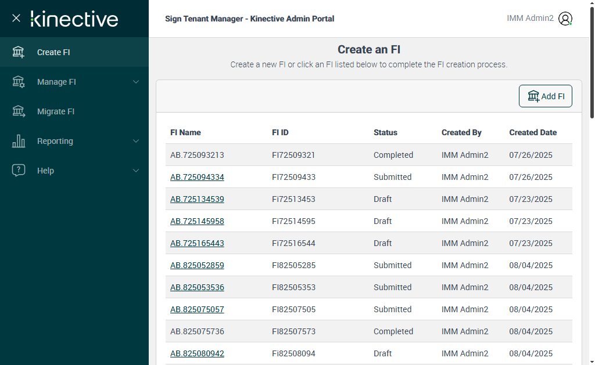Open the AB.825052859 submitted FI link
This screenshot has width=595, height=365.
(197, 265)
